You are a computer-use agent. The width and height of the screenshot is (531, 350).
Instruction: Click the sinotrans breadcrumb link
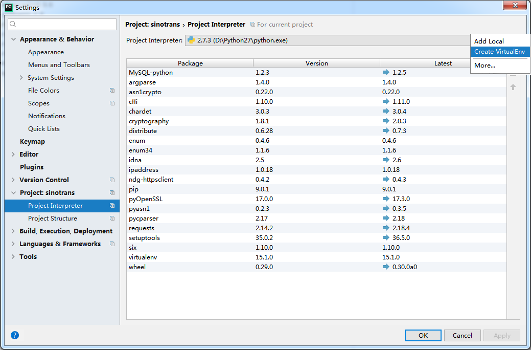[152, 25]
